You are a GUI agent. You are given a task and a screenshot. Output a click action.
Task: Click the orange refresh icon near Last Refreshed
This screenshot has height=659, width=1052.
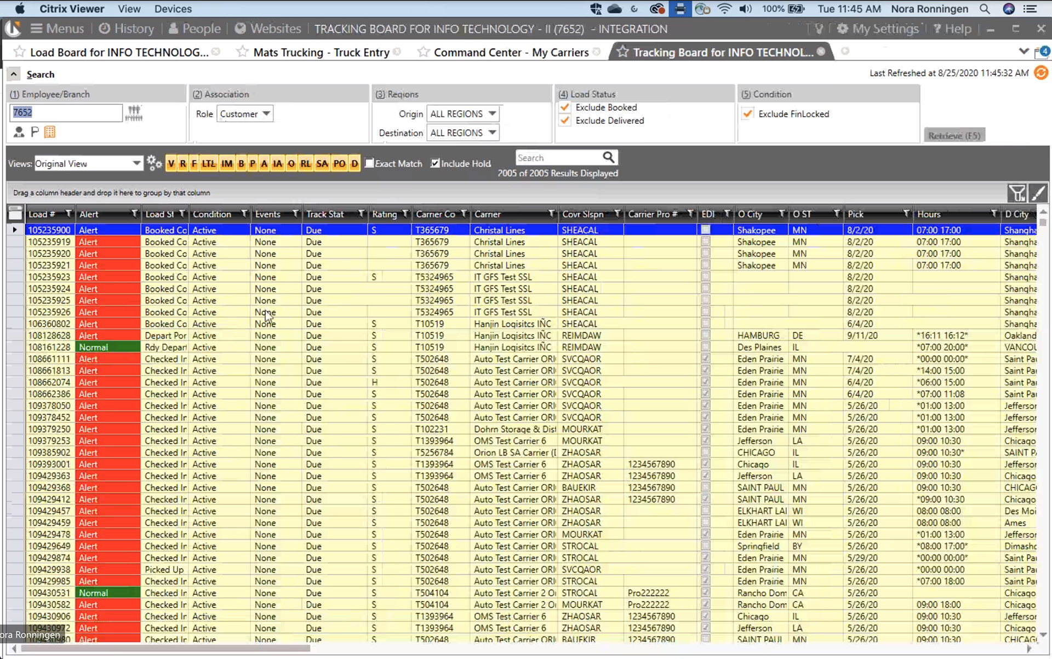click(1041, 73)
